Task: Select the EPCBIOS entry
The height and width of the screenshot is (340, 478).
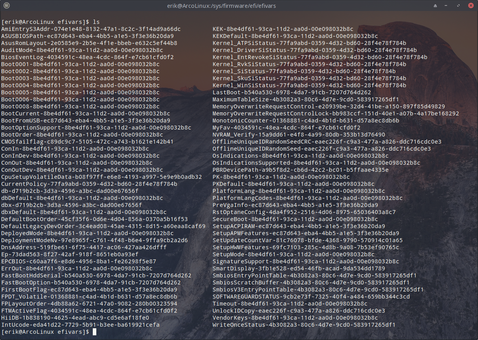Action: pyautogui.click(x=79, y=261)
